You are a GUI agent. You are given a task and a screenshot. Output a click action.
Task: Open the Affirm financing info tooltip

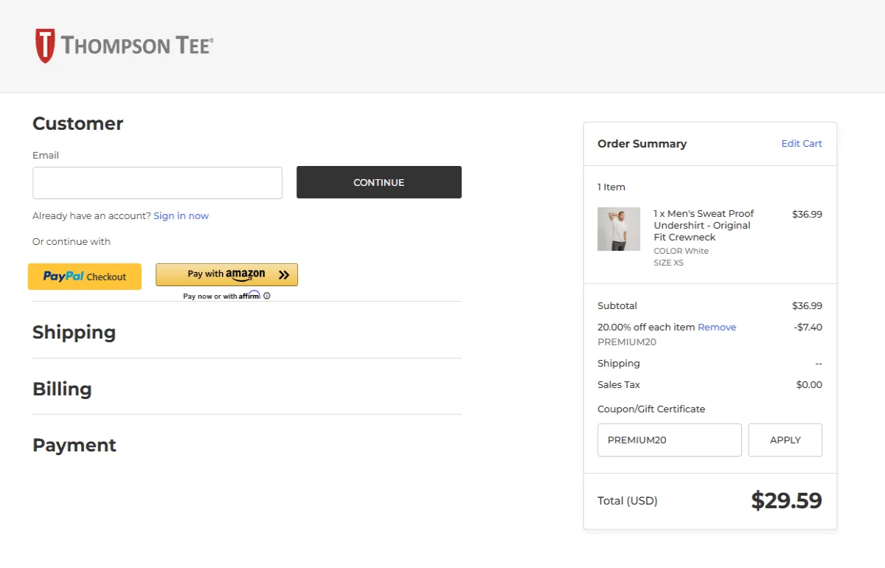266,295
